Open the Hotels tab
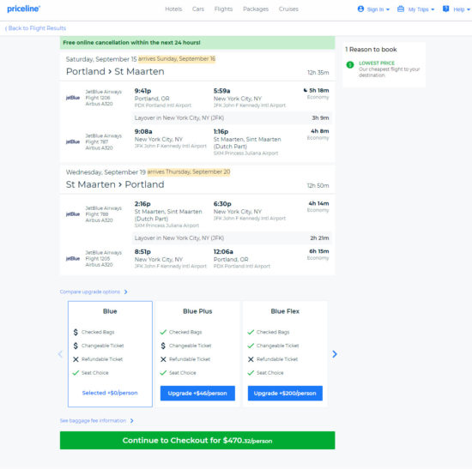472x469 pixels. pyautogui.click(x=173, y=9)
